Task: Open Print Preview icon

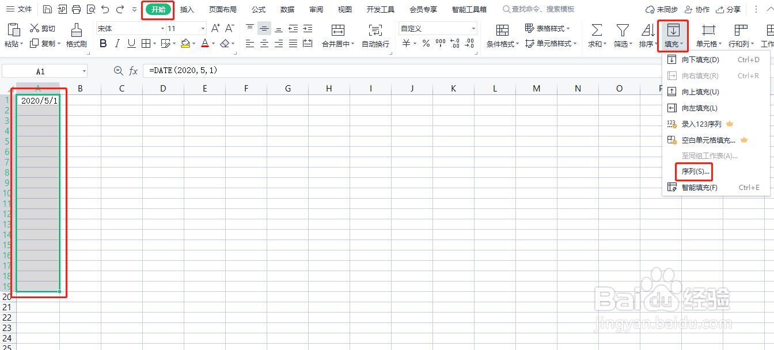Action: [90, 9]
